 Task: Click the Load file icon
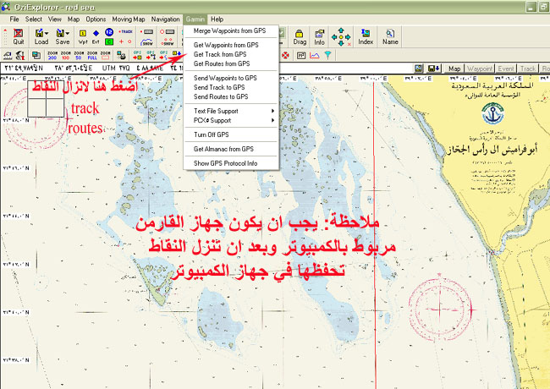tap(39, 33)
